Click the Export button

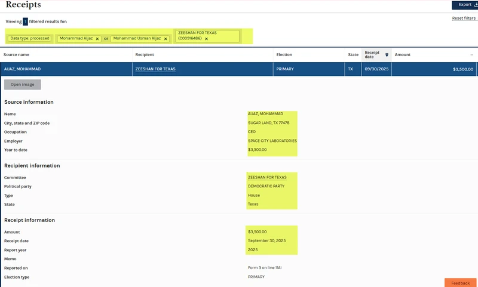[465, 5]
